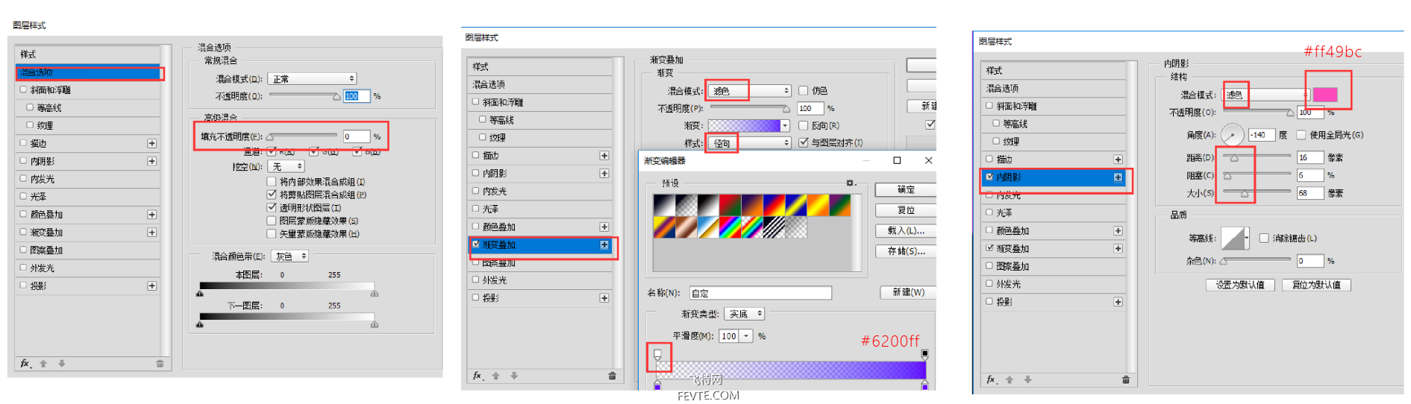The width and height of the screenshot is (1411, 404).
Task: Open gear menu above gradient presets (预设)
Action: point(850,183)
